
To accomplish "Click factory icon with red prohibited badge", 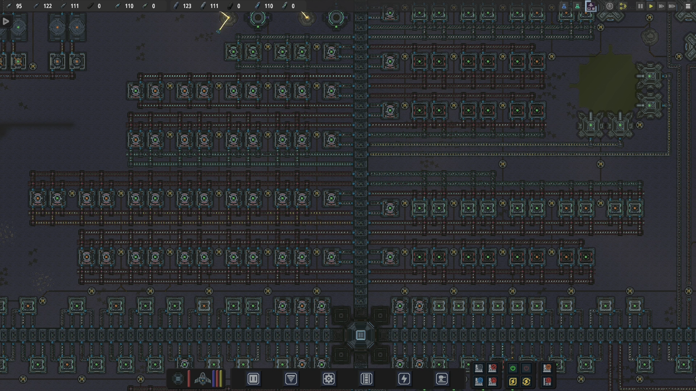I will coord(492,369).
